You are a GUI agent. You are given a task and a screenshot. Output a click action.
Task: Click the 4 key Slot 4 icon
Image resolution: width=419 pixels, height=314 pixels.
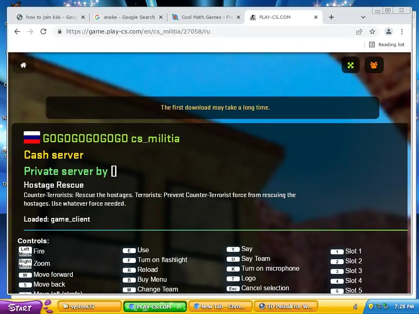tap(337, 281)
